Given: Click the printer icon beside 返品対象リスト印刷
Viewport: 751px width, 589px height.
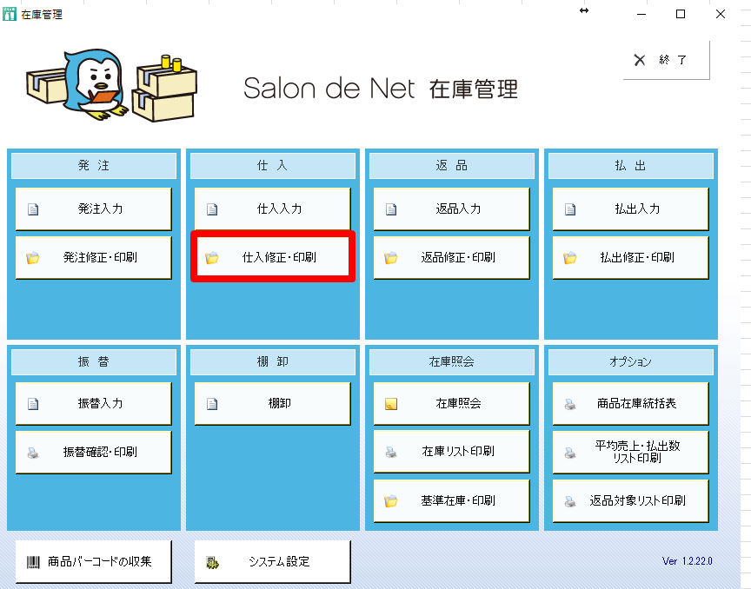Looking at the screenshot, I should (x=570, y=502).
